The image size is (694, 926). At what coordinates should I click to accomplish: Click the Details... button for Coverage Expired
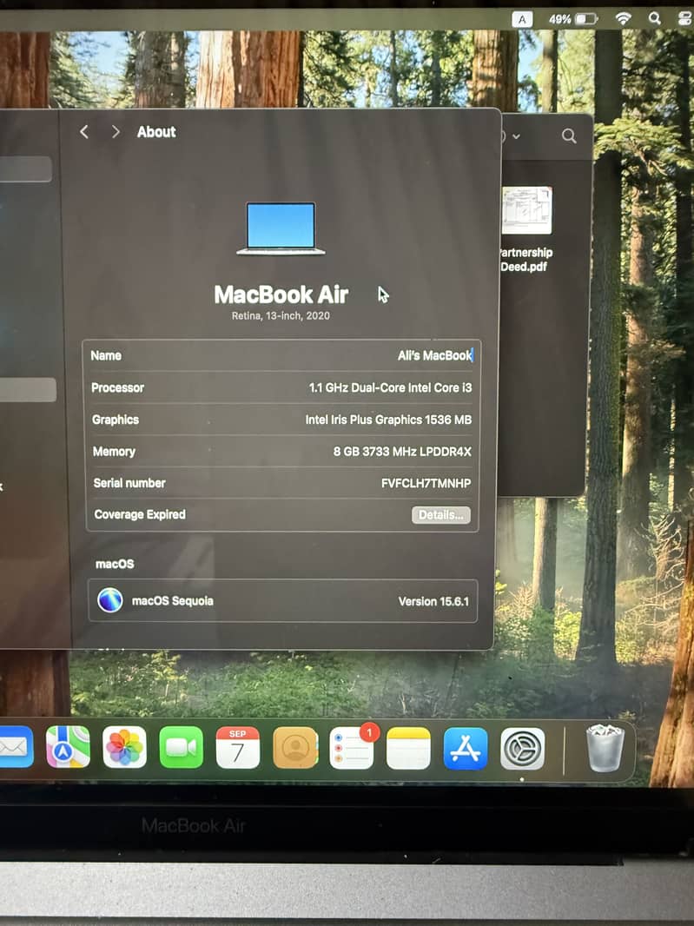point(440,515)
